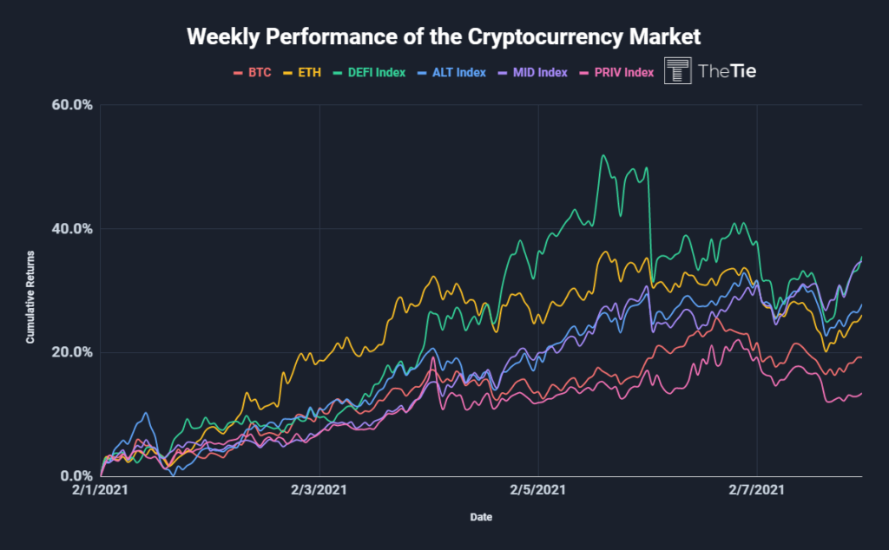This screenshot has width=889, height=550.
Task: Toggle the PRIV Index legend entry
Action: pyautogui.click(x=616, y=73)
